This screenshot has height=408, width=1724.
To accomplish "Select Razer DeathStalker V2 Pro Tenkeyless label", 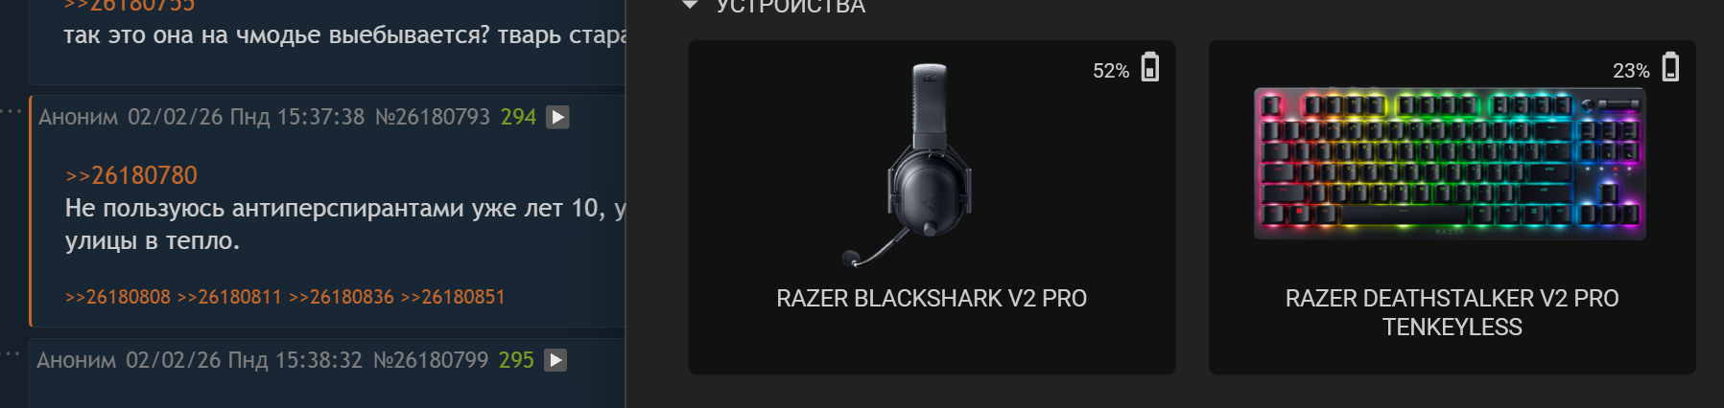I will tap(1452, 312).
